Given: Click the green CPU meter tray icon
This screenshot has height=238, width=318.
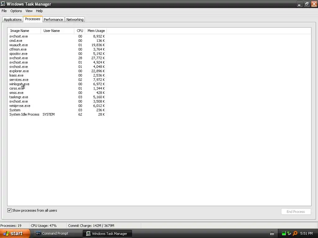Looking at the screenshot, I should pyautogui.click(x=284, y=233).
